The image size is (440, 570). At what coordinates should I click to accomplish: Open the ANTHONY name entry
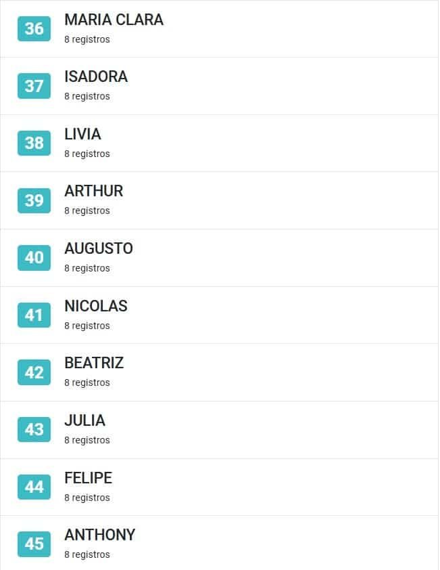click(x=100, y=535)
